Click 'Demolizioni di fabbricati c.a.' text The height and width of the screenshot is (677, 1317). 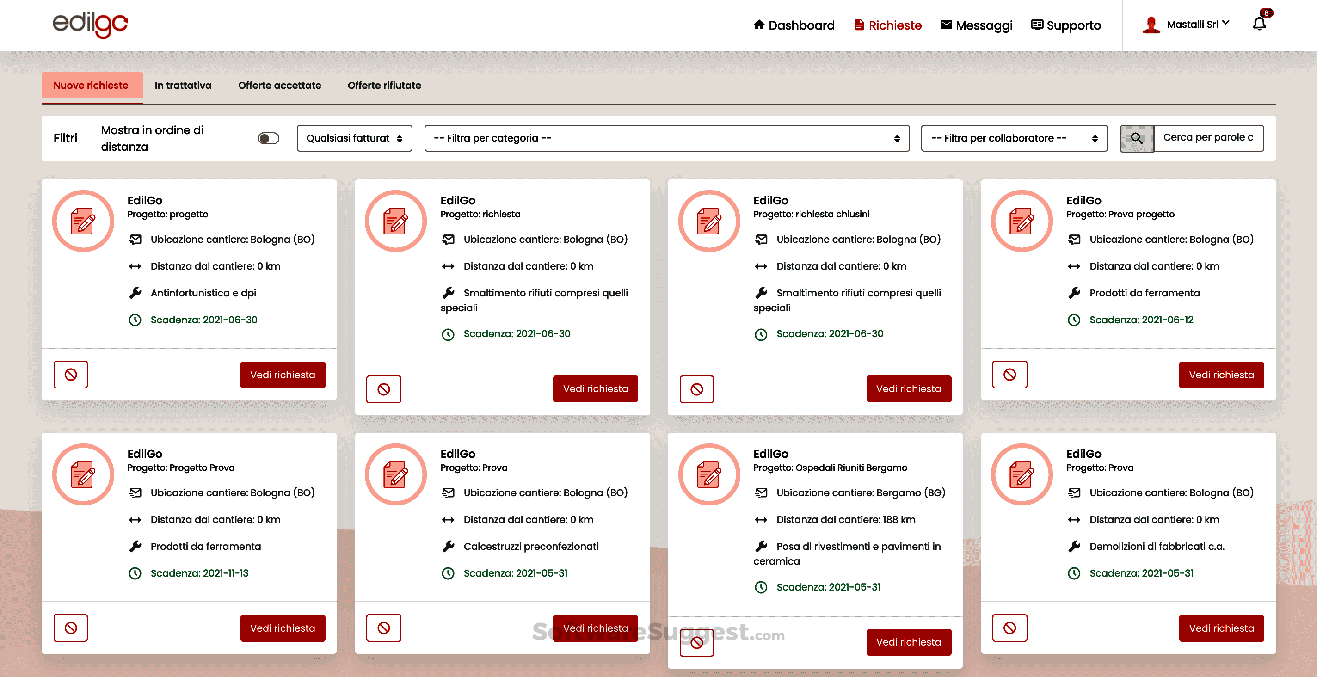click(1157, 547)
